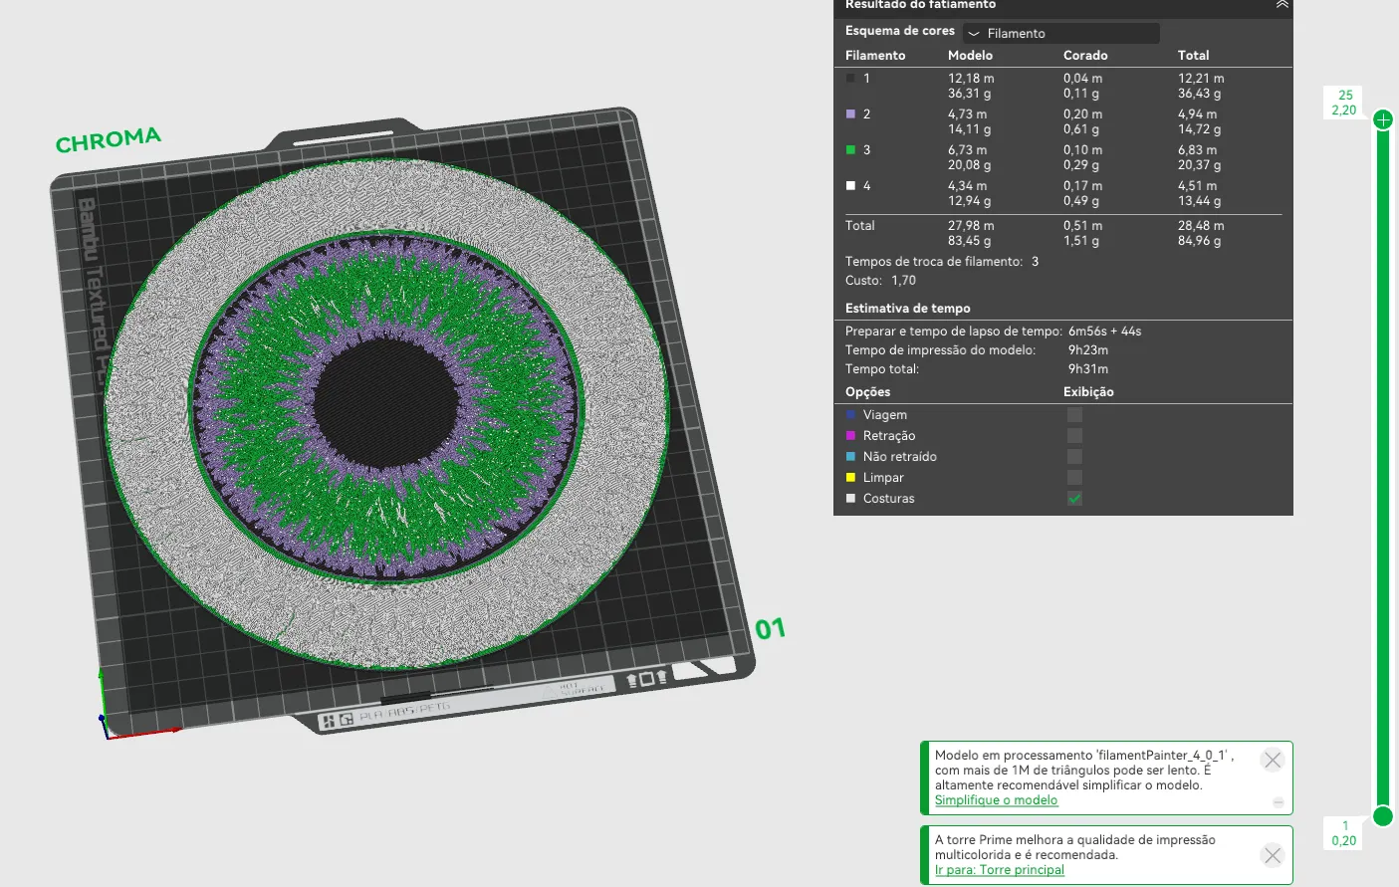Image resolution: width=1399 pixels, height=887 pixels.
Task: Collapse the slicing result panel chevron
Action: (x=1282, y=5)
